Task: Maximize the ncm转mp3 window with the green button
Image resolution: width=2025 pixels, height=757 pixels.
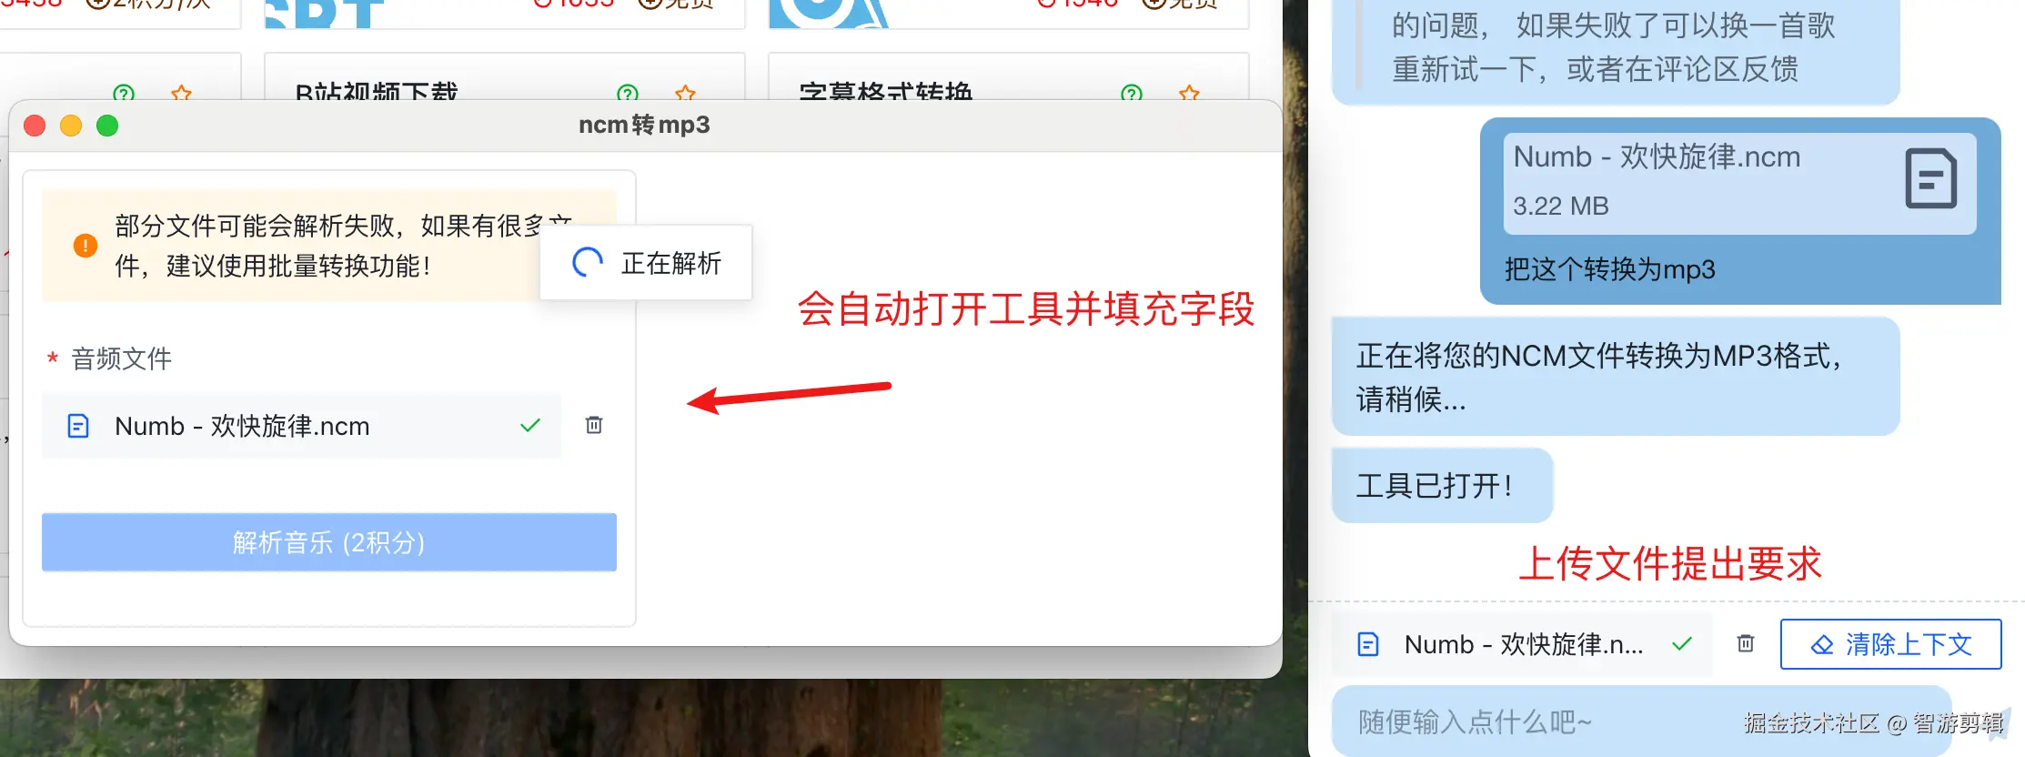Action: (x=107, y=126)
